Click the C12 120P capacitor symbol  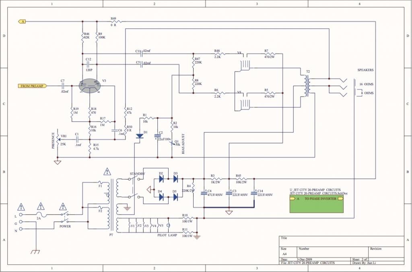coord(89,64)
